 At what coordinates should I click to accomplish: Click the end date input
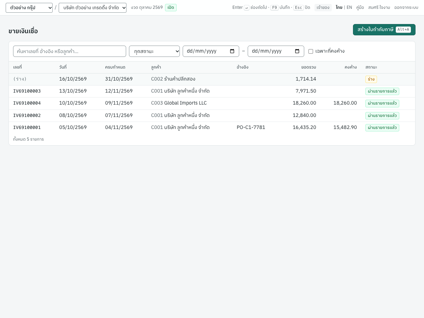(276, 51)
